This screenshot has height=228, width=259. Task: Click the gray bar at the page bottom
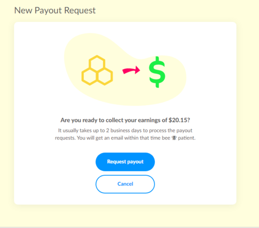tap(129, 227)
